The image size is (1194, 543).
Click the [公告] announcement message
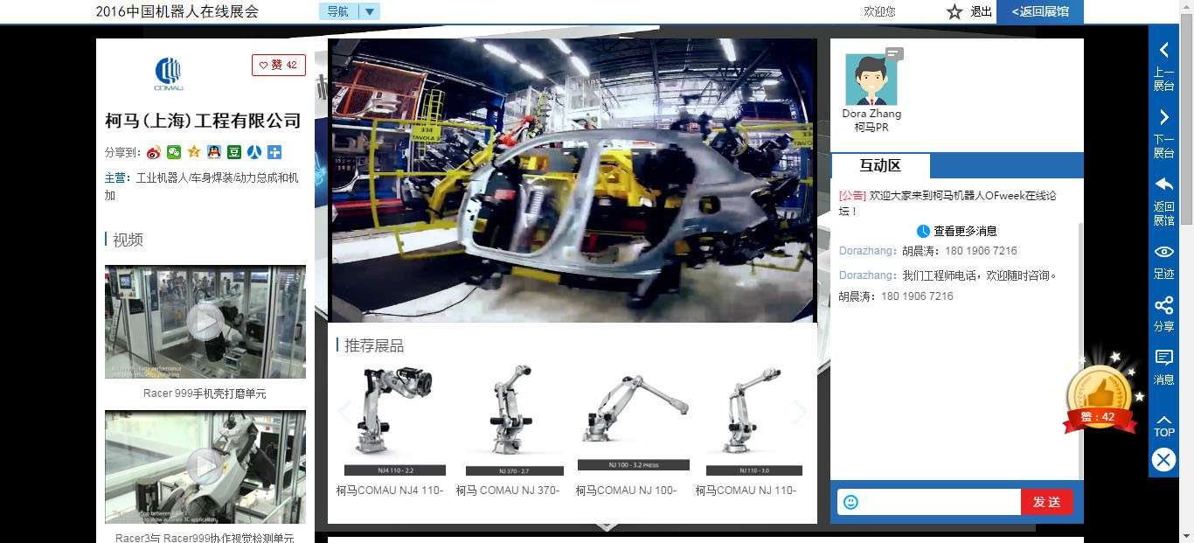[948, 203]
